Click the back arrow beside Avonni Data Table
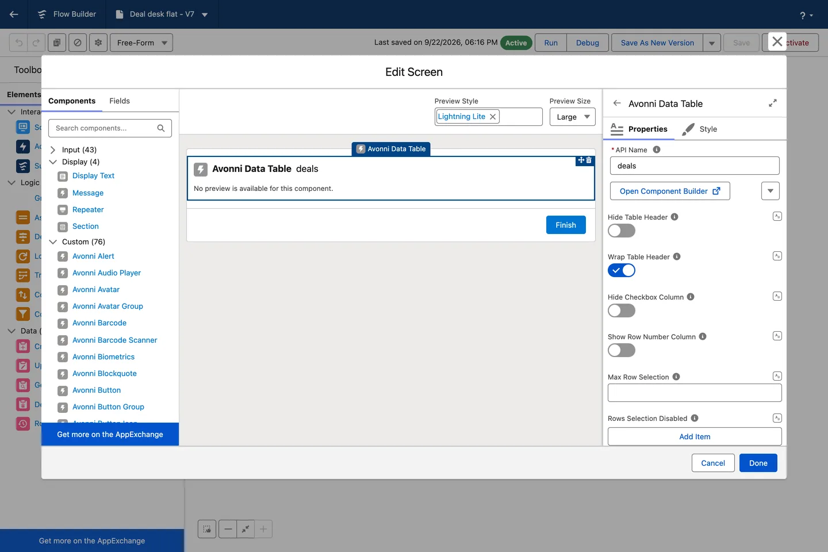This screenshot has height=552, width=828. [x=617, y=103]
